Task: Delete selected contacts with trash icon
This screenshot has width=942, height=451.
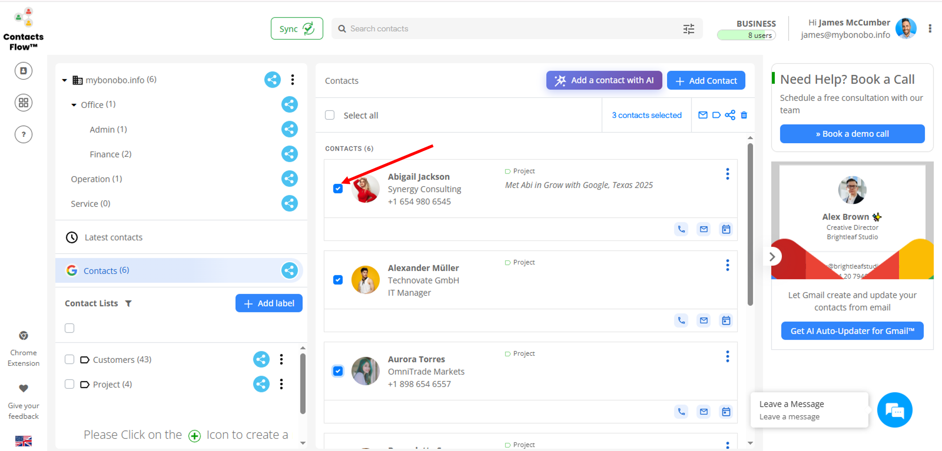Action: 744,115
